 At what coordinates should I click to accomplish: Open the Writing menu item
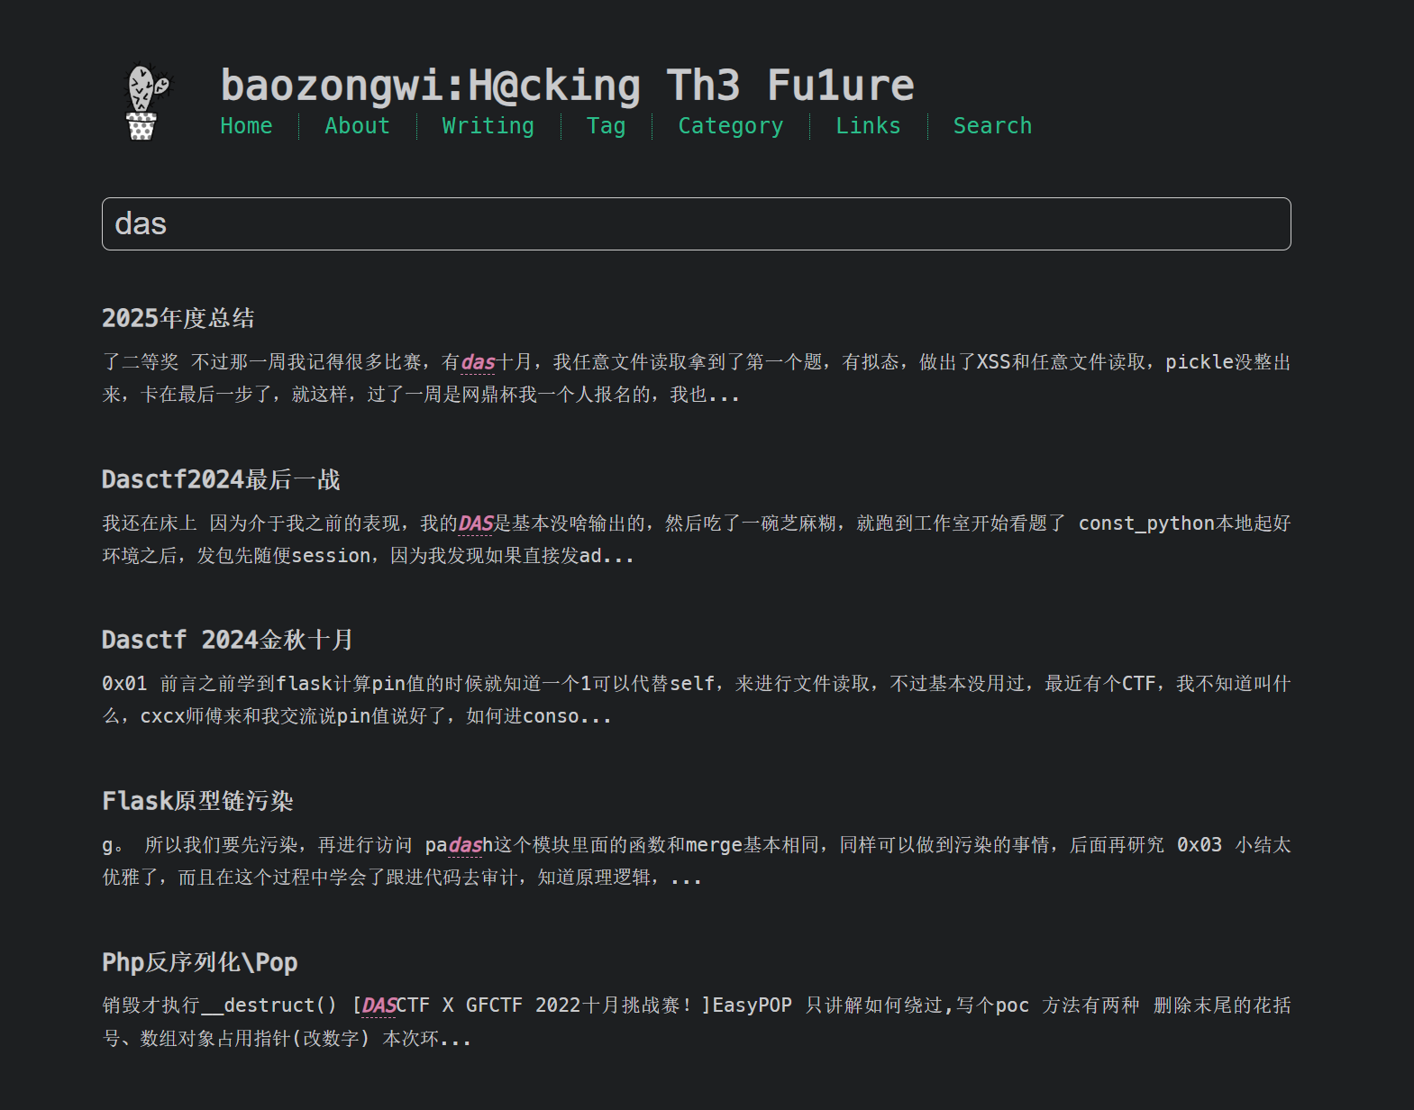[488, 126]
